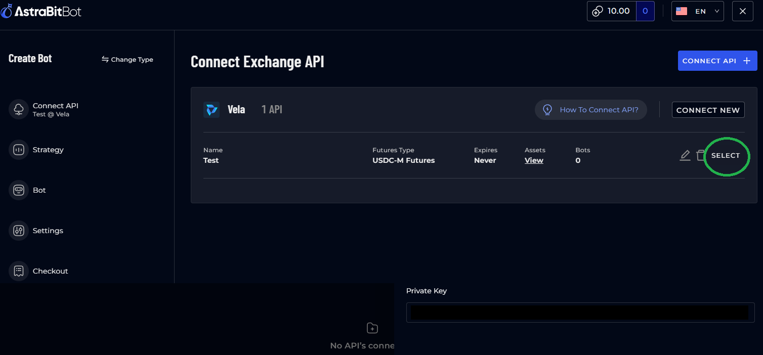Click the CONNECT NEW button

tap(708, 110)
